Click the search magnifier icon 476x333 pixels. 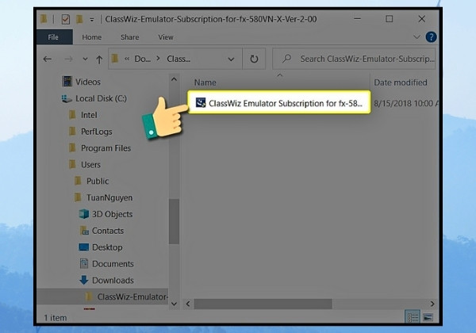click(x=286, y=58)
